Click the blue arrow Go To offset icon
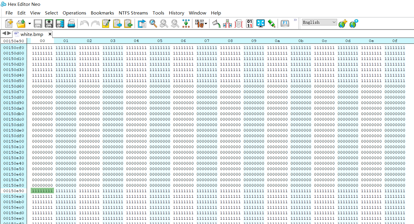The image size is (414, 224). point(142,23)
